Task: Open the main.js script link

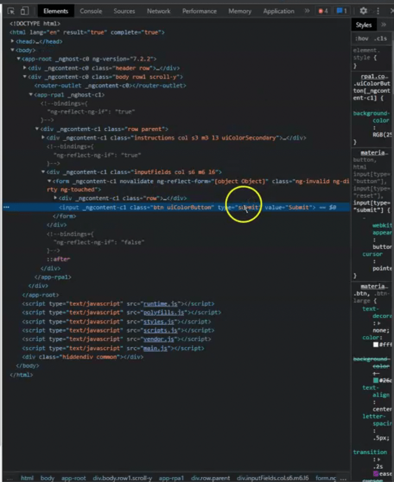Action: click(156, 348)
